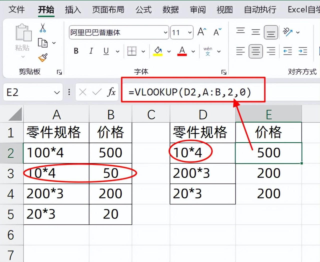Select Top Align icon
Viewport: 320px width, 262px height.
click(240, 31)
